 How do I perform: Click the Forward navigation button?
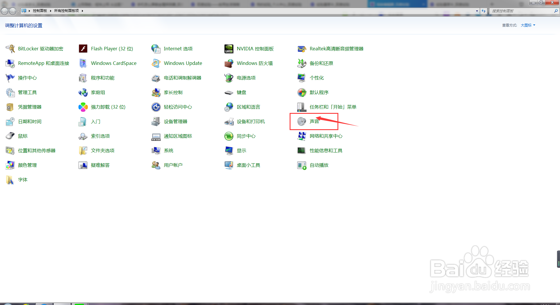(13, 11)
